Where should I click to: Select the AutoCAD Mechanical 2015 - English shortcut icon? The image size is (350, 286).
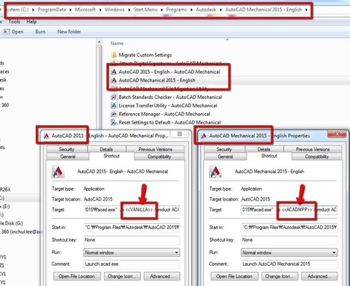(x=114, y=80)
